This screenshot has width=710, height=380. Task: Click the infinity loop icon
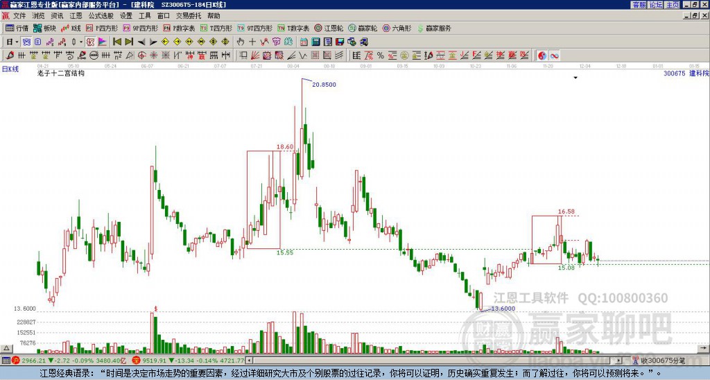click(554, 55)
